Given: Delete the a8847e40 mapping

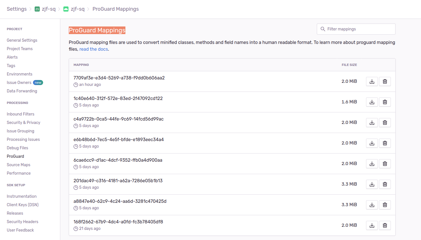Looking at the screenshot, I should coord(385,205).
